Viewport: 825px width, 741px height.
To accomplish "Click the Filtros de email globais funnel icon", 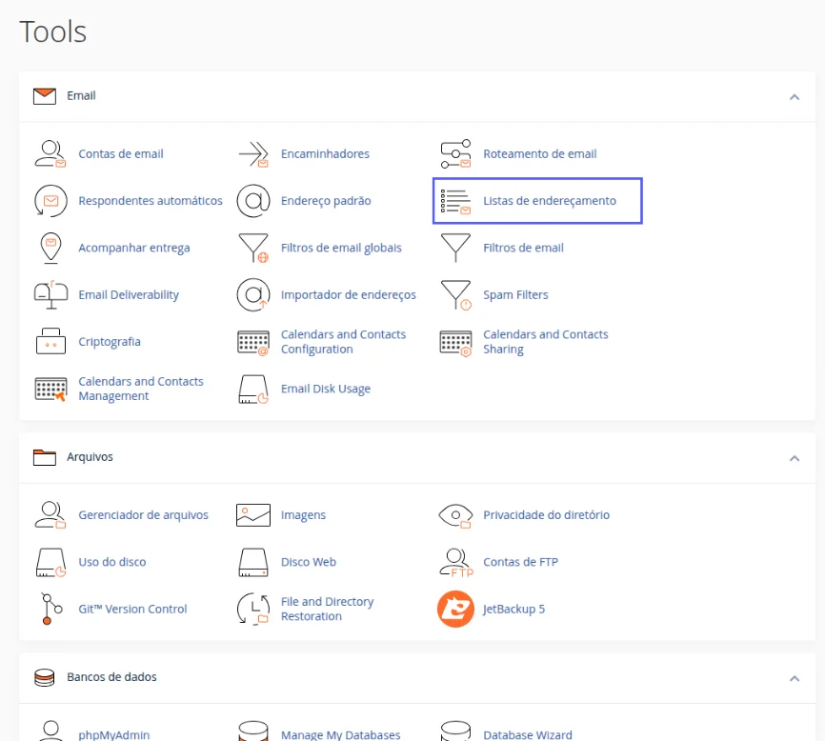I will click(x=253, y=248).
